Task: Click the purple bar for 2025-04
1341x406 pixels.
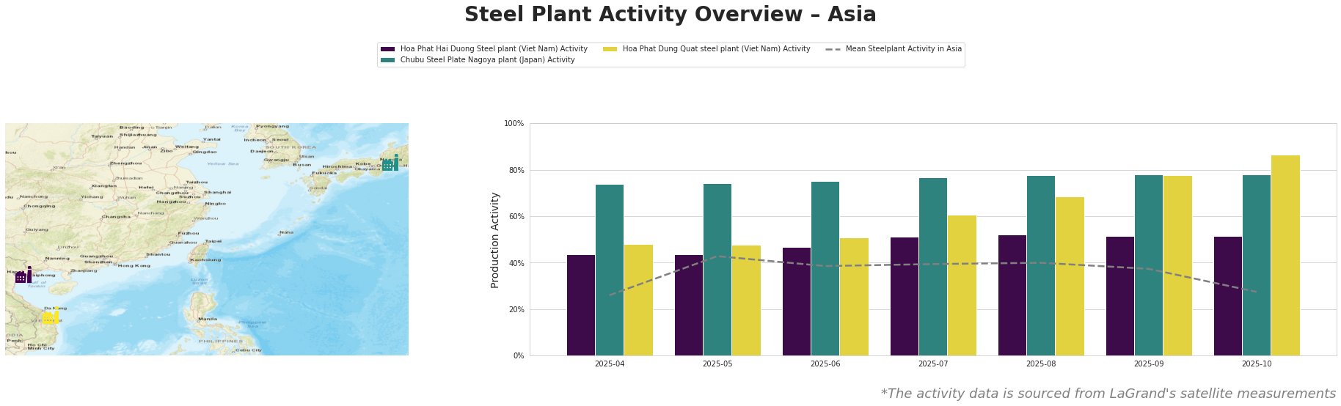Action: (x=581, y=305)
